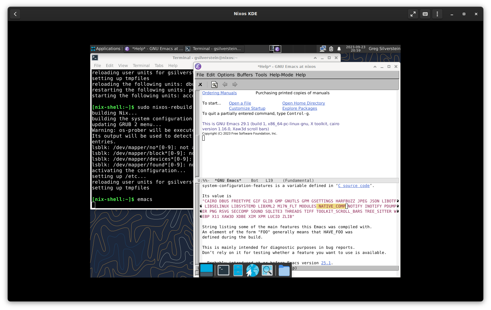
Task: Click the L19 line indicator in mode line
Action: point(269,181)
